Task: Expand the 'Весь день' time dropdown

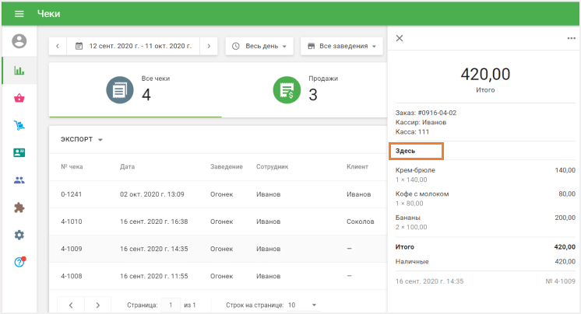Action: click(259, 47)
